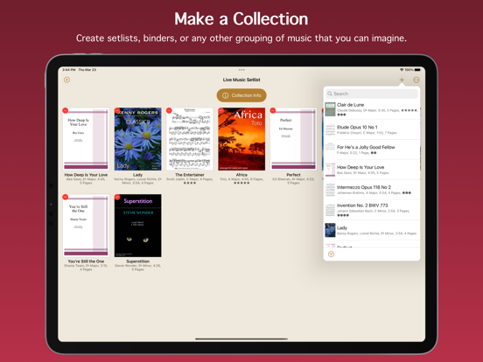Tap the circled minus icon in toolbar
Screen dimensions: 483x362
416,80
